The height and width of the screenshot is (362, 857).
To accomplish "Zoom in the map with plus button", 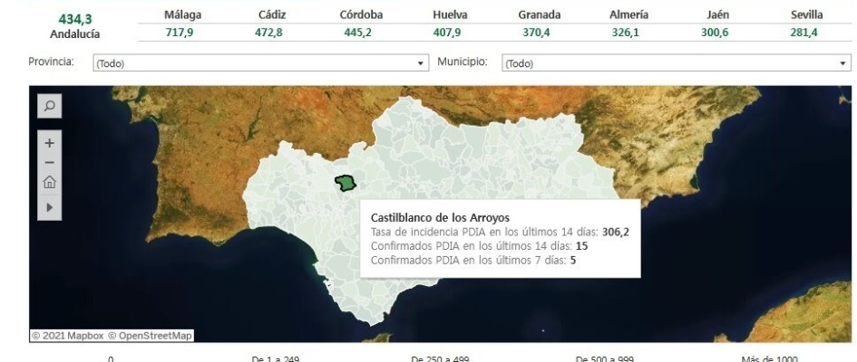I will click(x=49, y=143).
